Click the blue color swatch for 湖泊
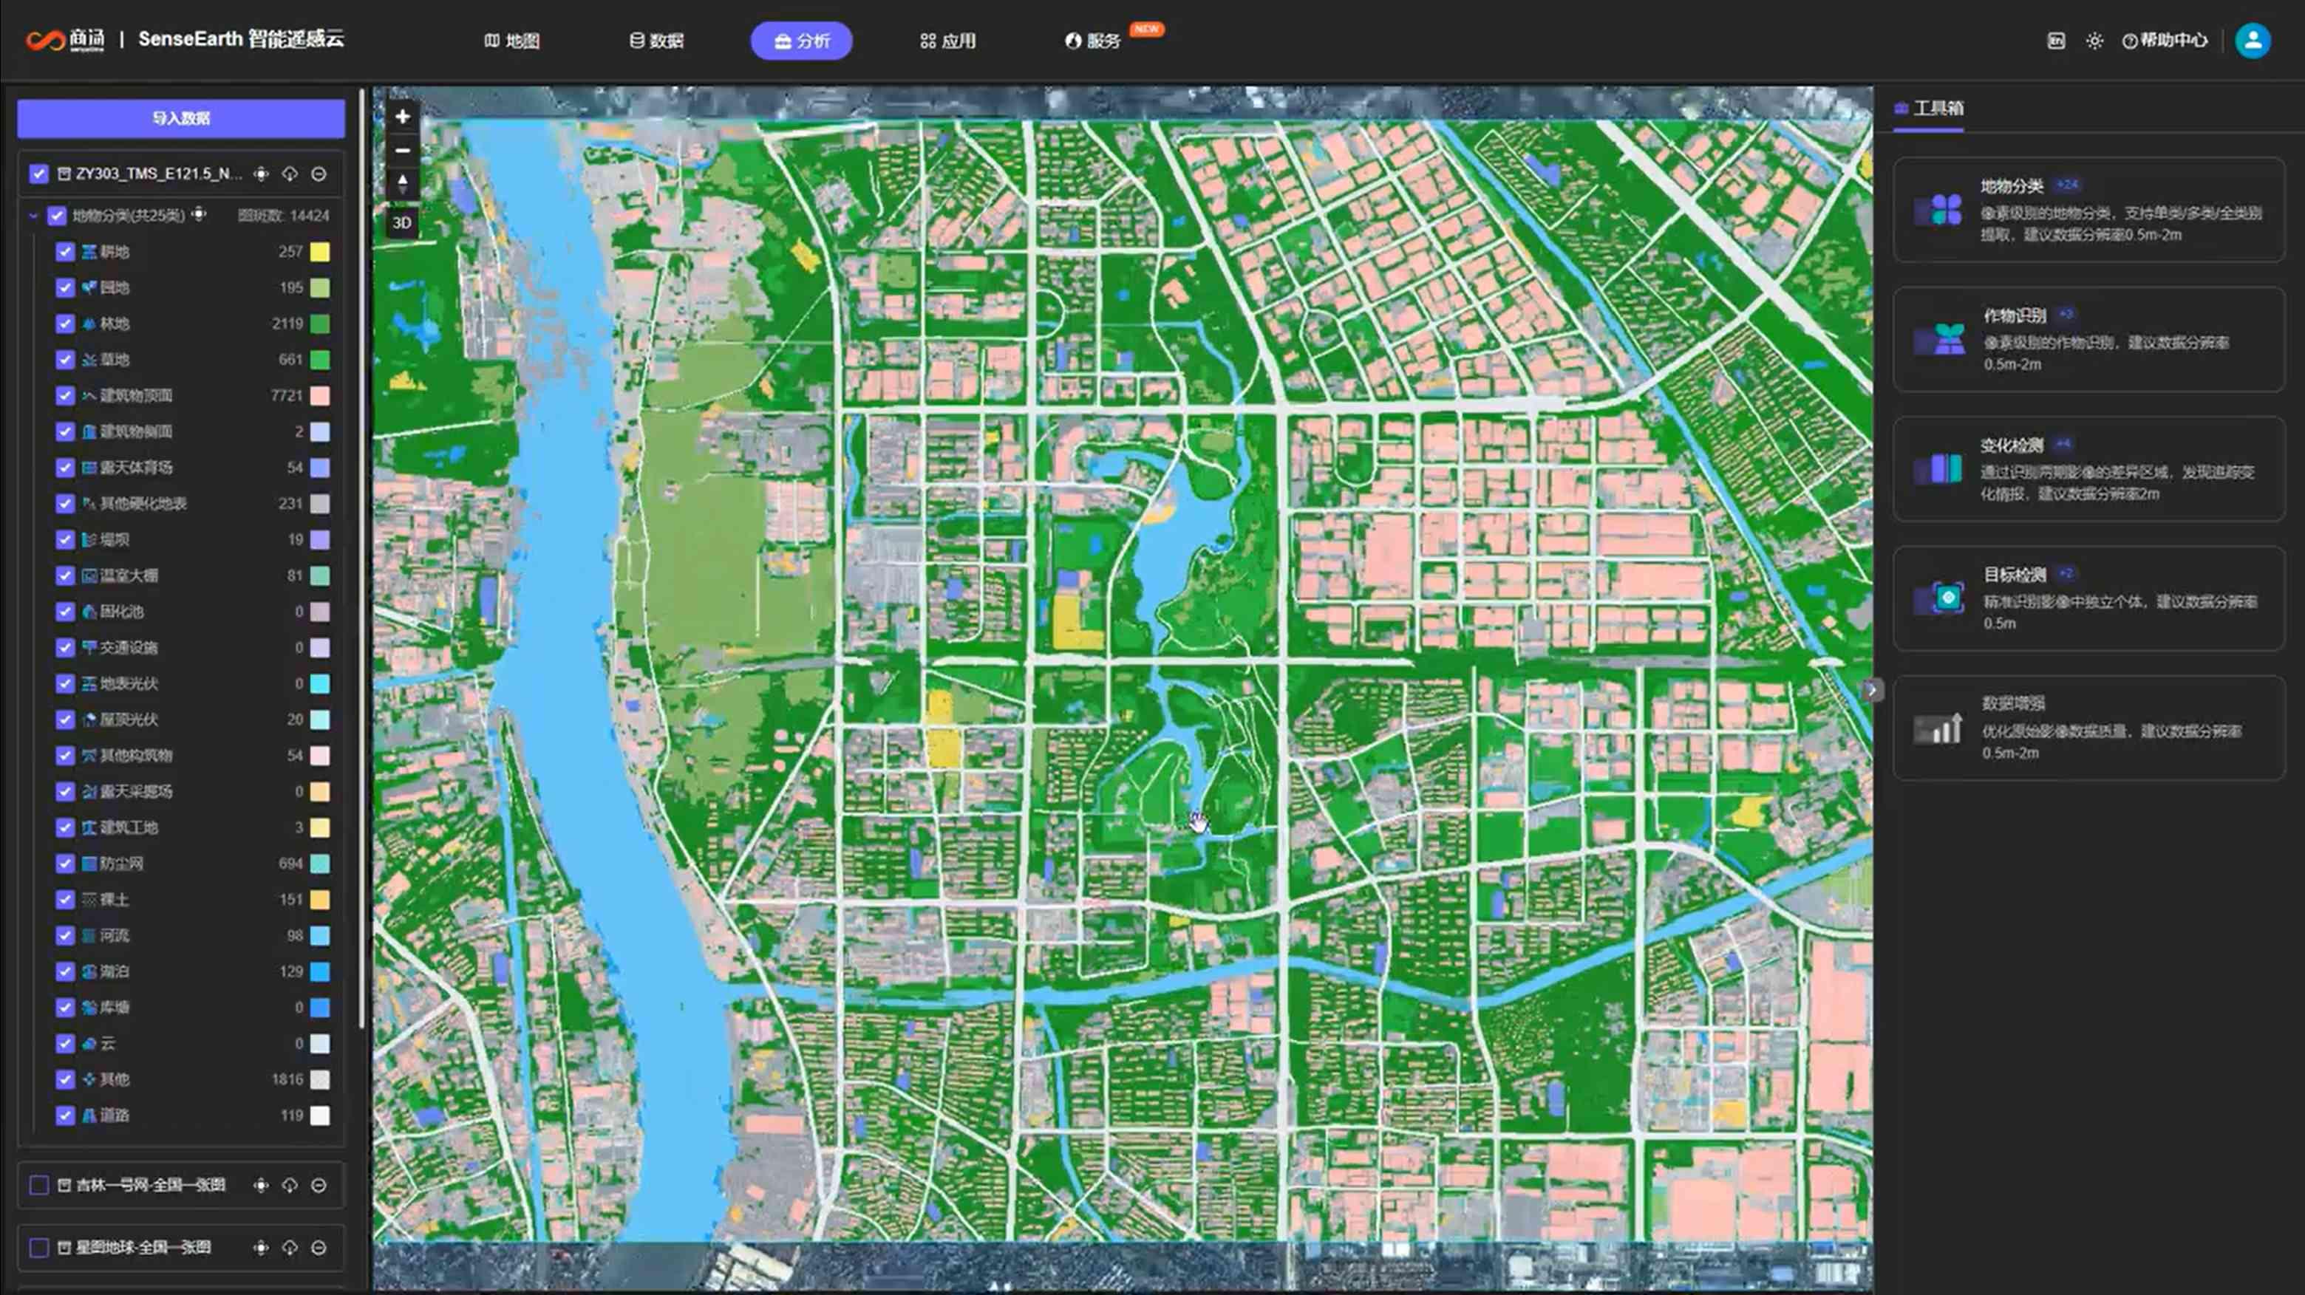This screenshot has height=1295, width=2305. pyautogui.click(x=319, y=971)
